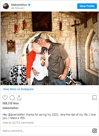
Task: Share the post using the share icon
Action: (19, 98)
